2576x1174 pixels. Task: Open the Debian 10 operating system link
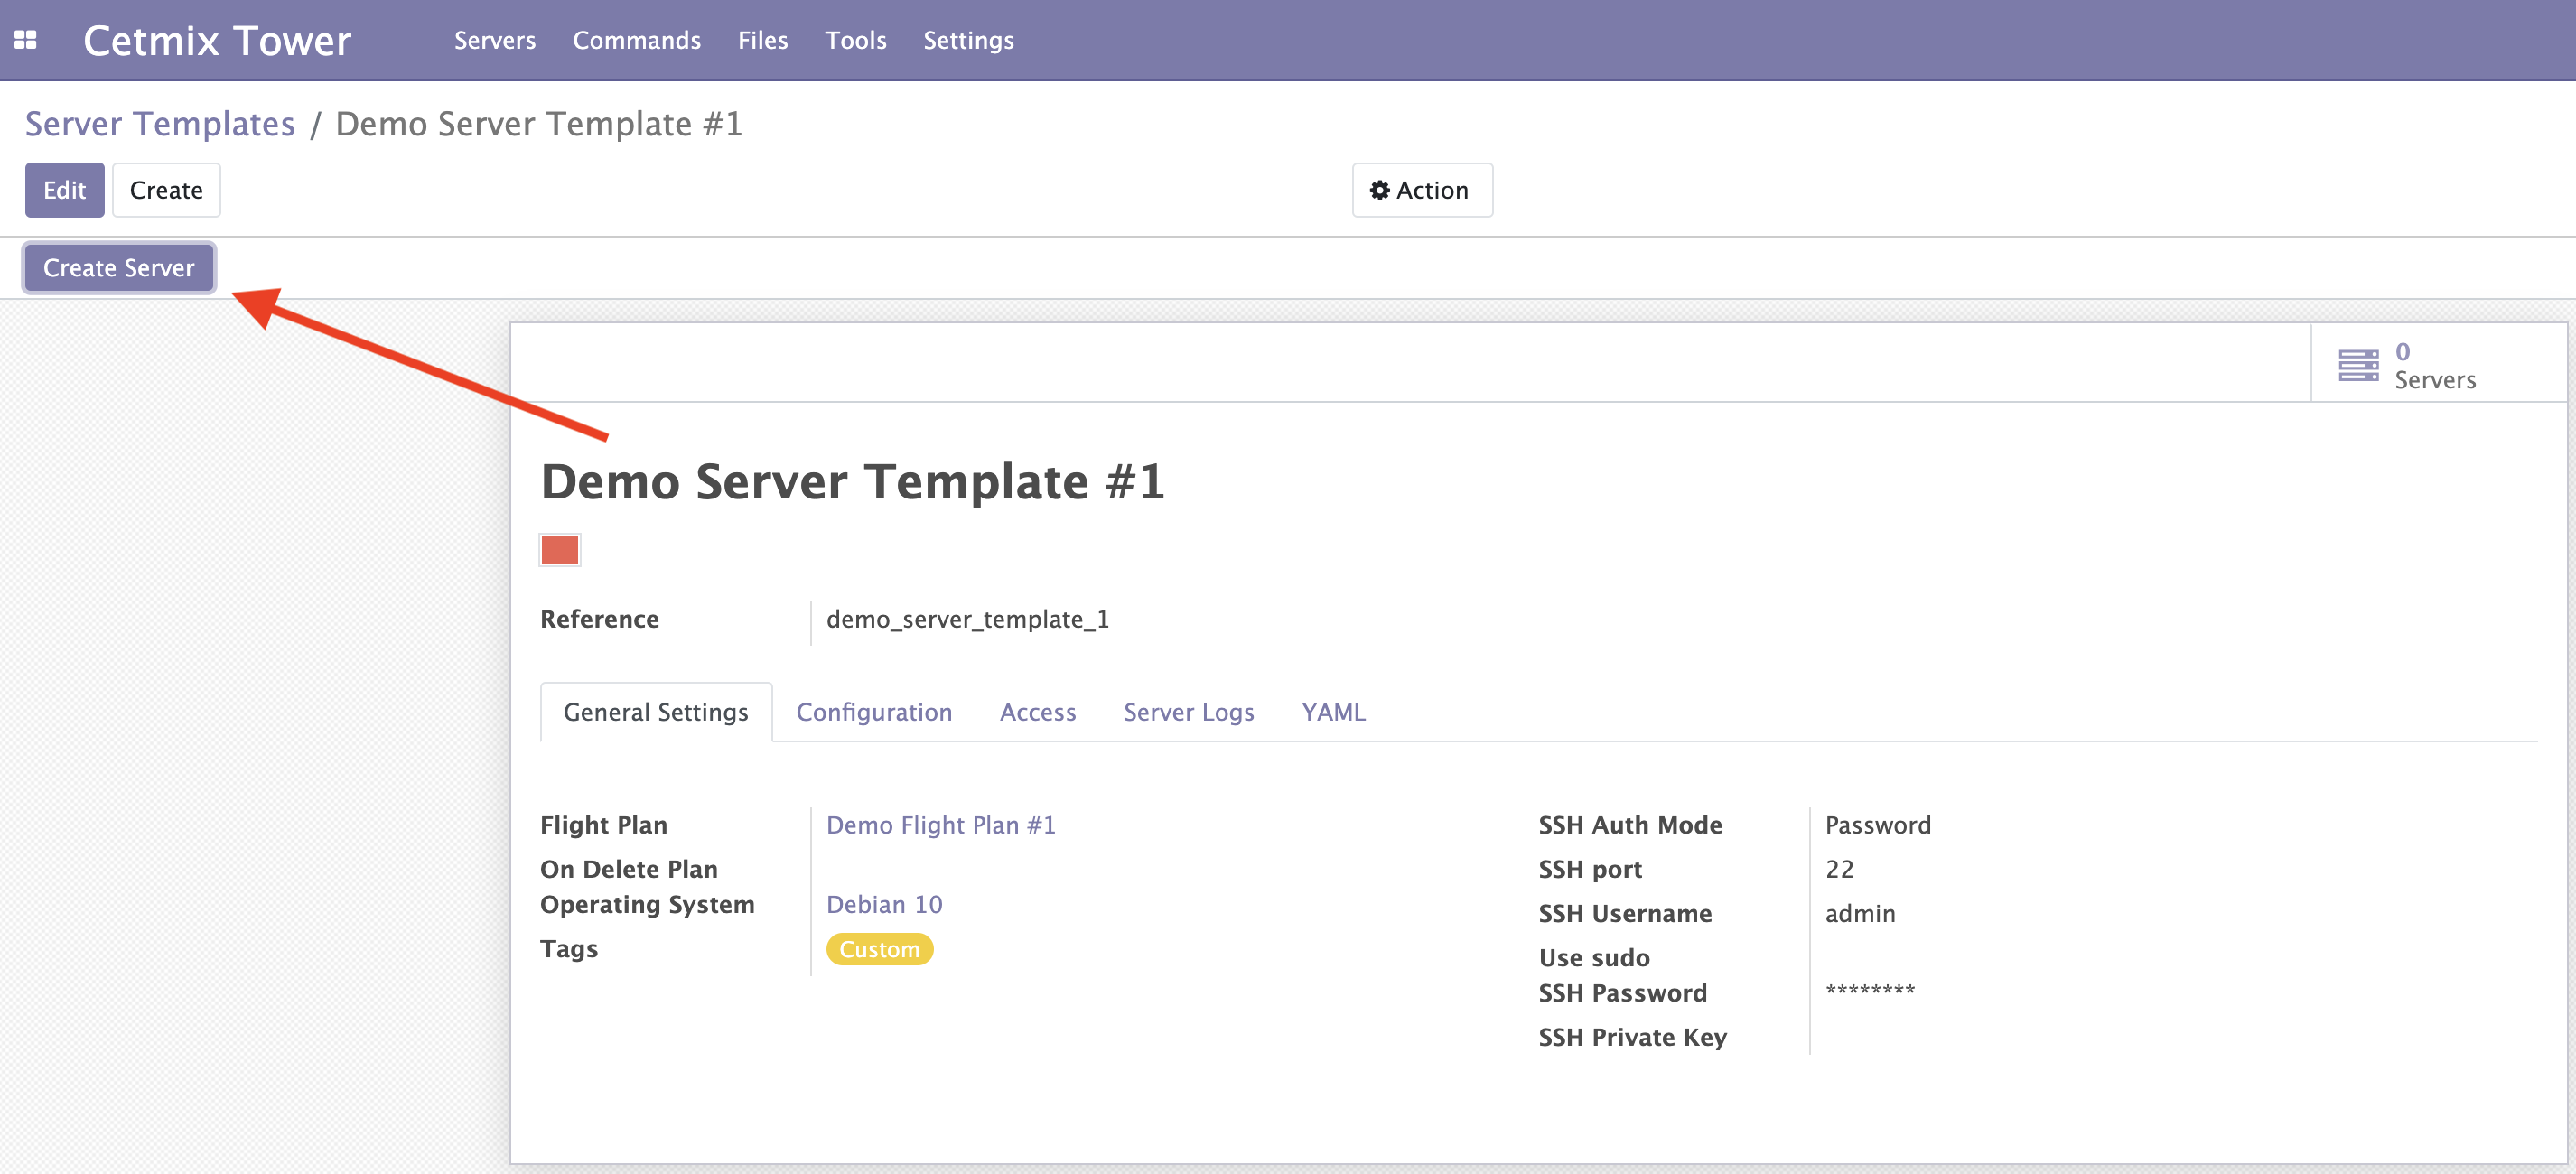(x=883, y=904)
